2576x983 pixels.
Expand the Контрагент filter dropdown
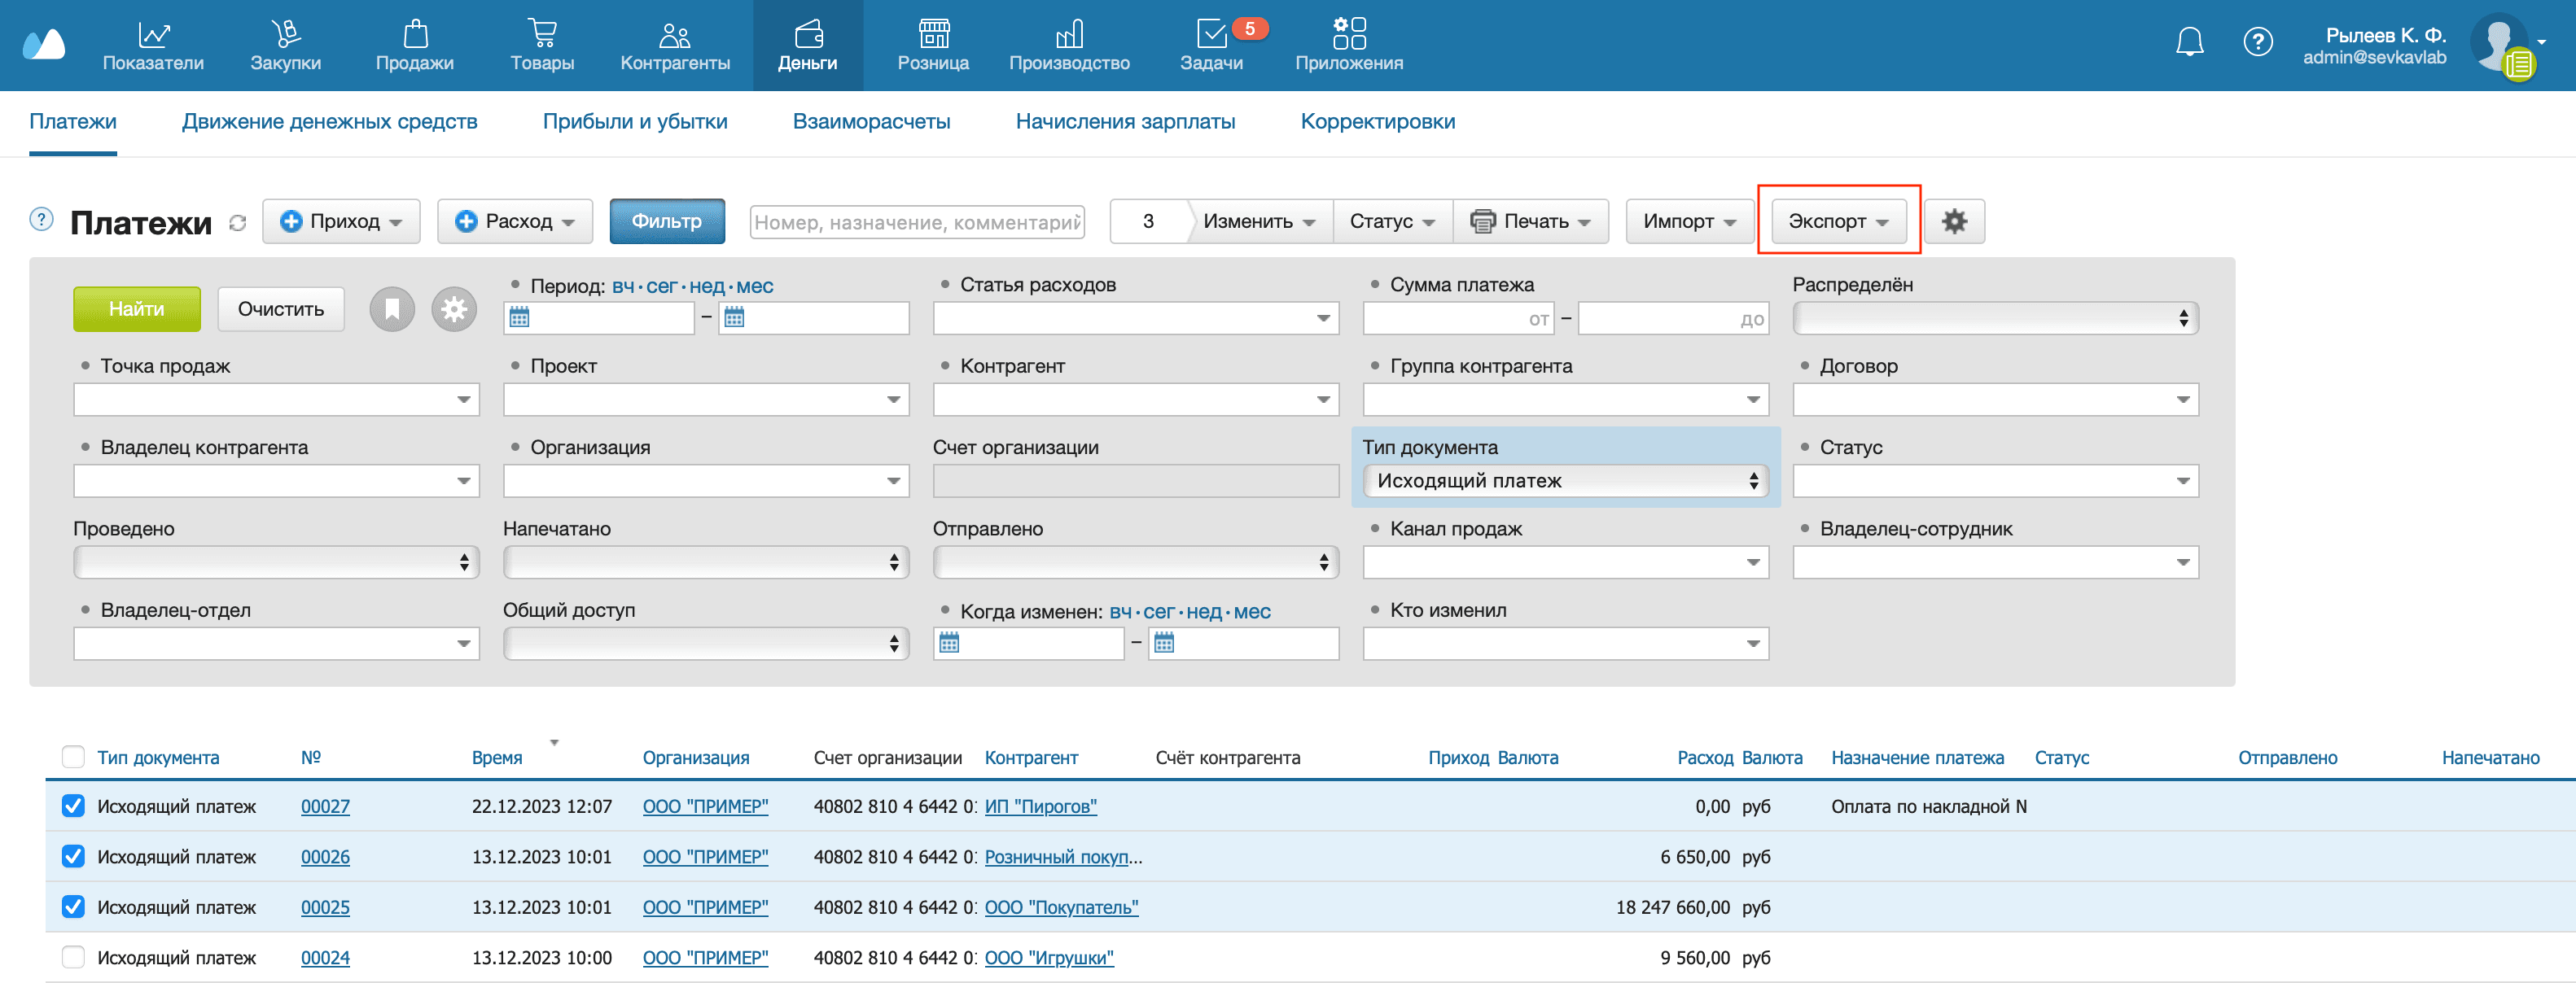pos(1322,400)
